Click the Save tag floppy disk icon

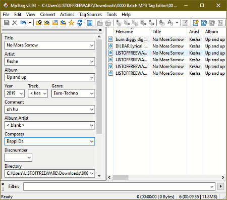pos(7,23)
